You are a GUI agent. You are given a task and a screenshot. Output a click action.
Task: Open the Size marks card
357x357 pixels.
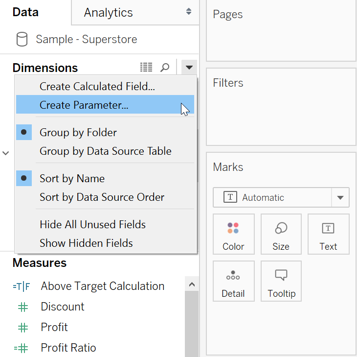(281, 234)
